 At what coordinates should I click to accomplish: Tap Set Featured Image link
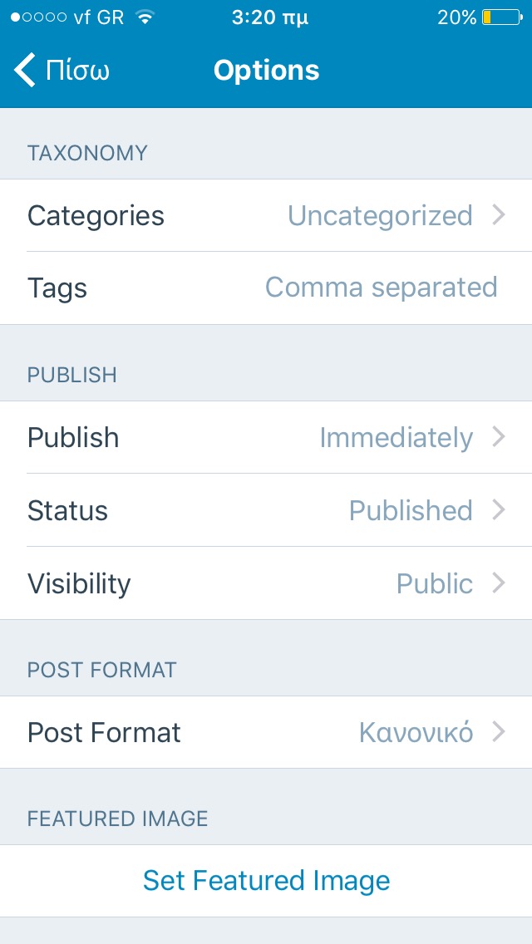266,881
